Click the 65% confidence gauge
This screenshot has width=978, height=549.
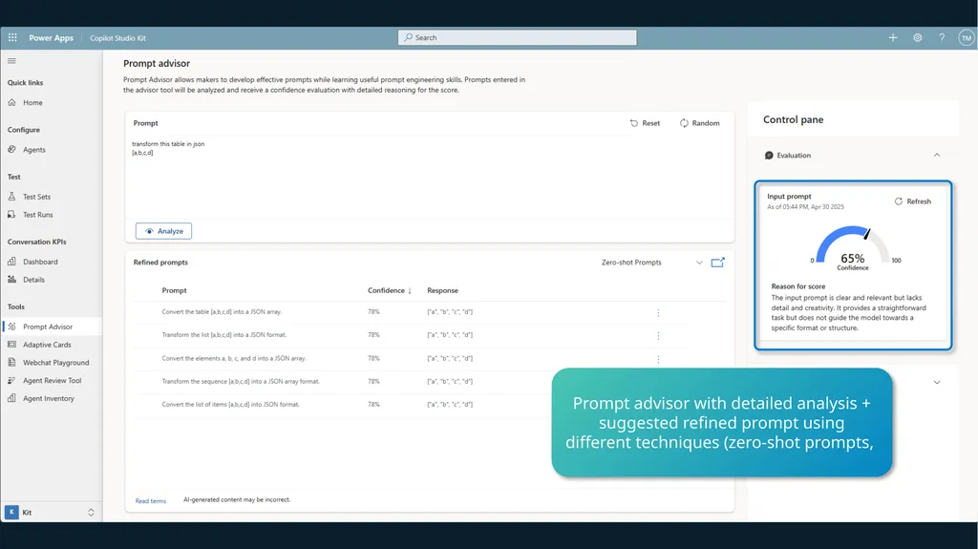(853, 247)
